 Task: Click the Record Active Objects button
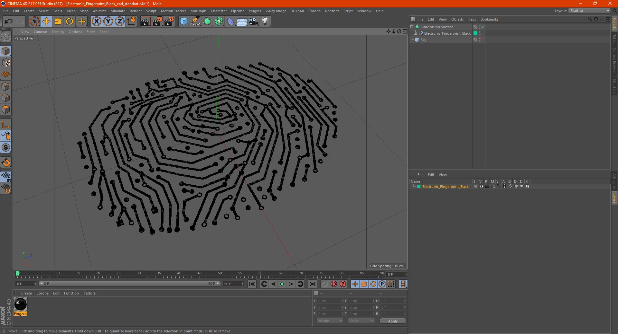pyautogui.click(x=325, y=284)
